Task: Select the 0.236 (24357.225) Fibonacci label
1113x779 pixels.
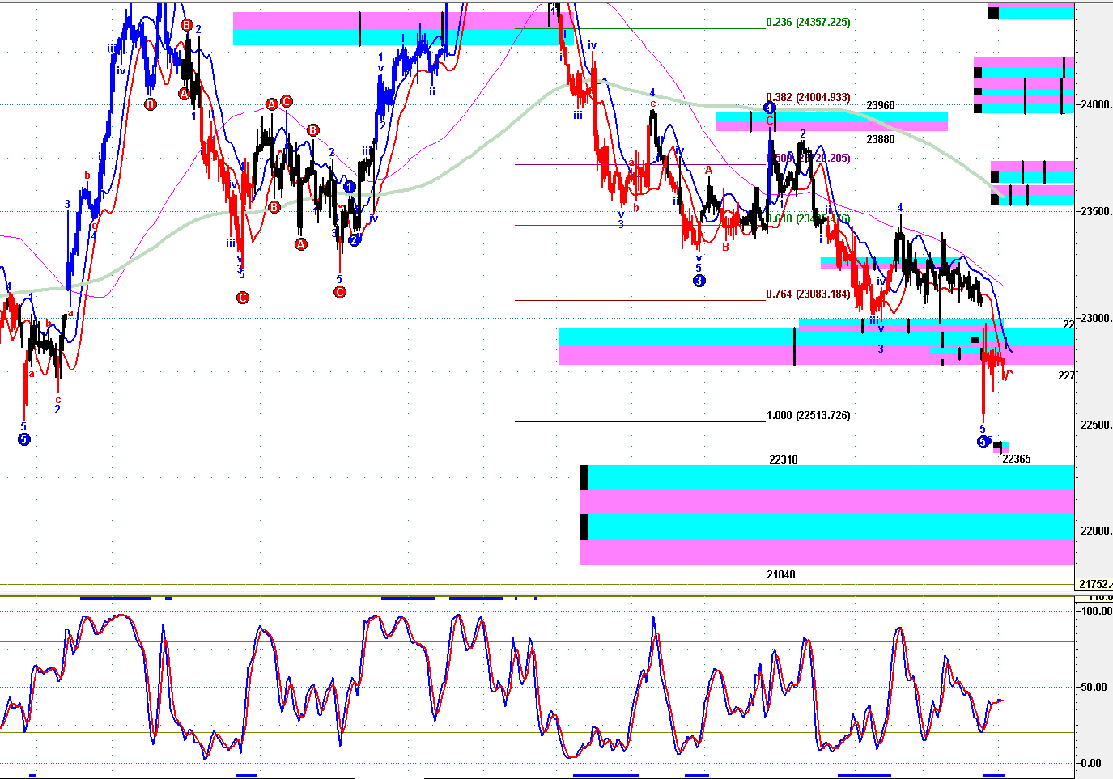Action: (808, 22)
